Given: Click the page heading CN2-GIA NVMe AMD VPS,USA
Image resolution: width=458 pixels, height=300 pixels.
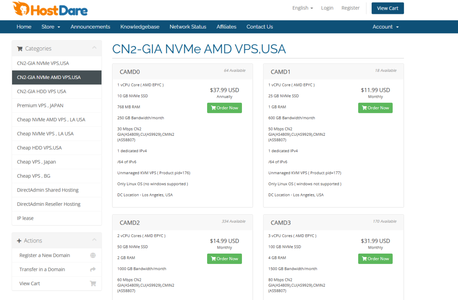Looking at the screenshot, I should (199, 49).
